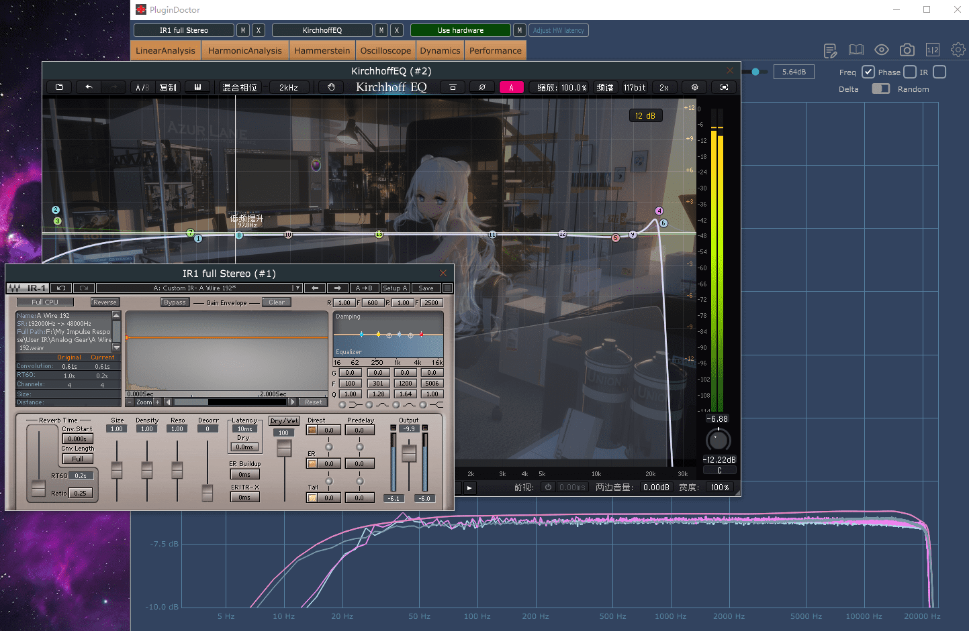Toggle Direct on/off button in IR-1
969x631 pixels.
(312, 431)
